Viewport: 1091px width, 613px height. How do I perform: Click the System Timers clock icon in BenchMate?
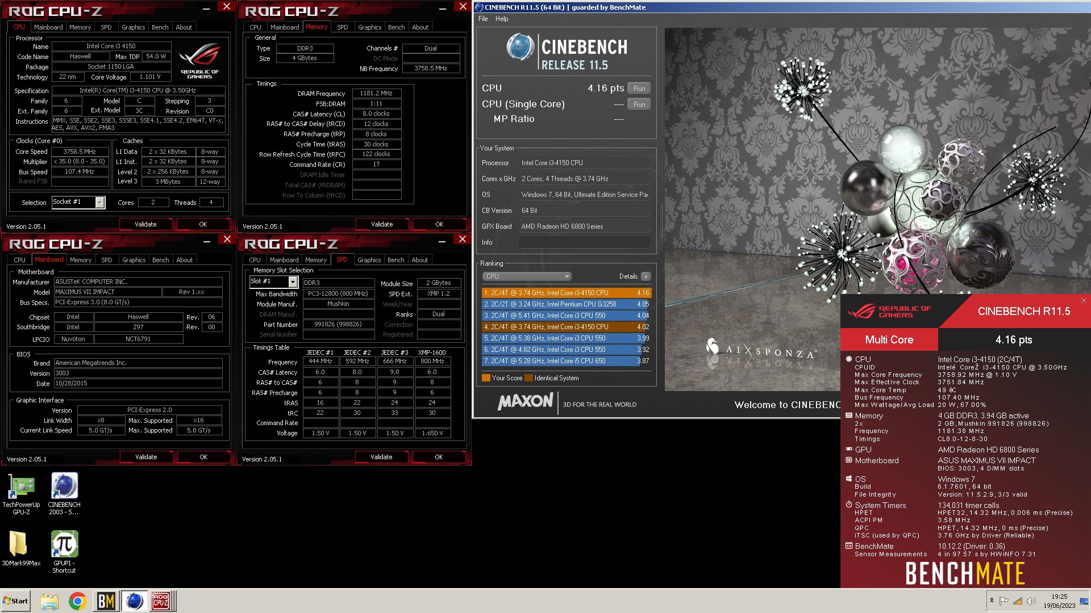click(849, 505)
